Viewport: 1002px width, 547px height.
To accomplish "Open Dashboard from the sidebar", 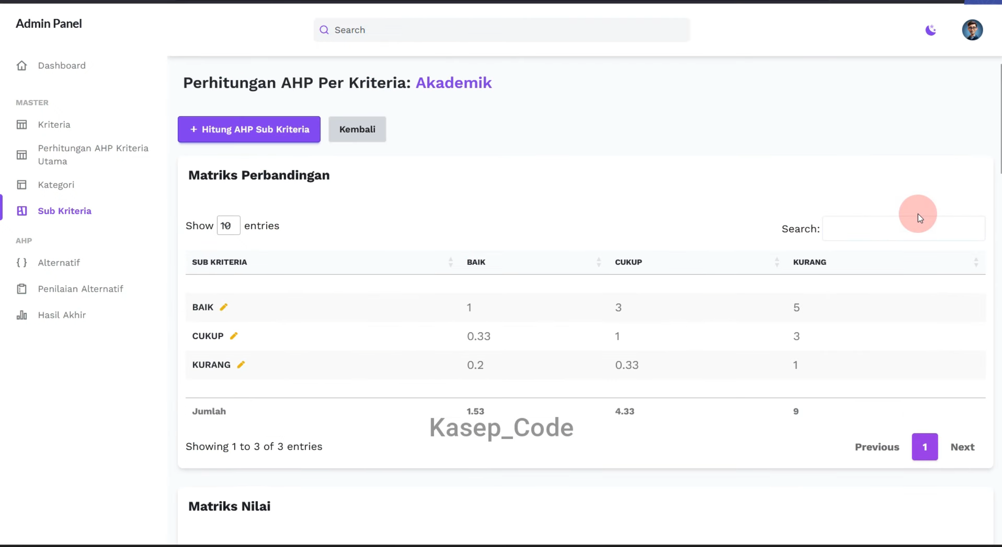I will [x=62, y=65].
